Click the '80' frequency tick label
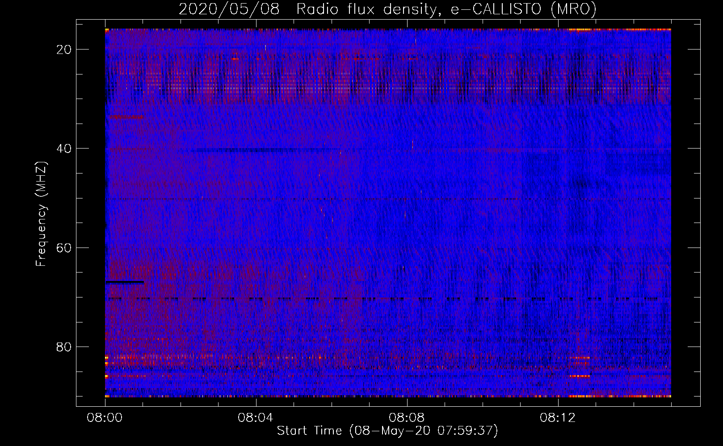 tap(64, 347)
